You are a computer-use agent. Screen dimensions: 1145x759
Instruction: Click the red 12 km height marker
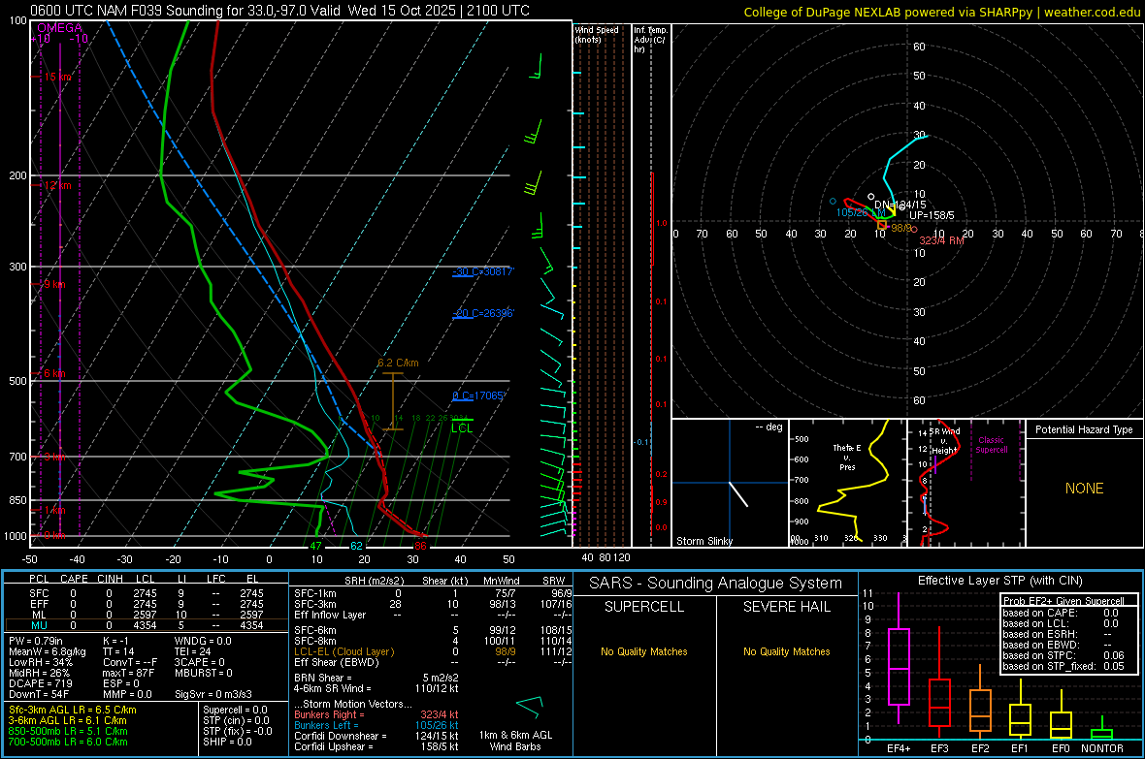tap(56, 185)
